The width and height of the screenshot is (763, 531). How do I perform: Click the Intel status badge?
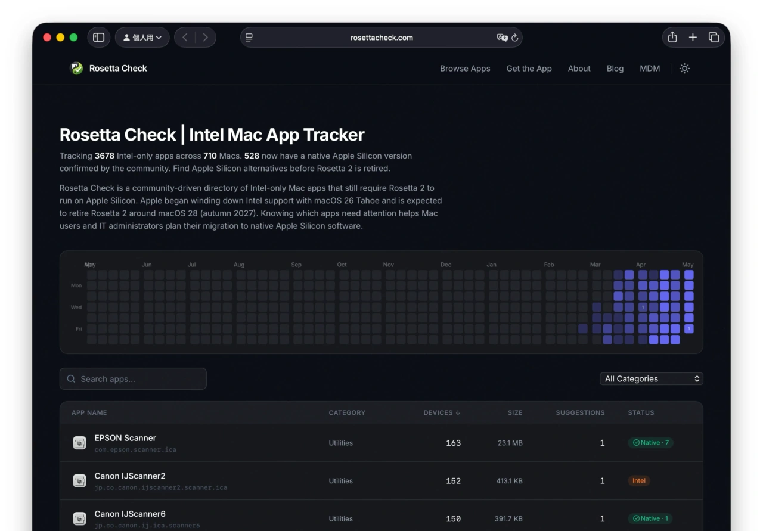(639, 481)
